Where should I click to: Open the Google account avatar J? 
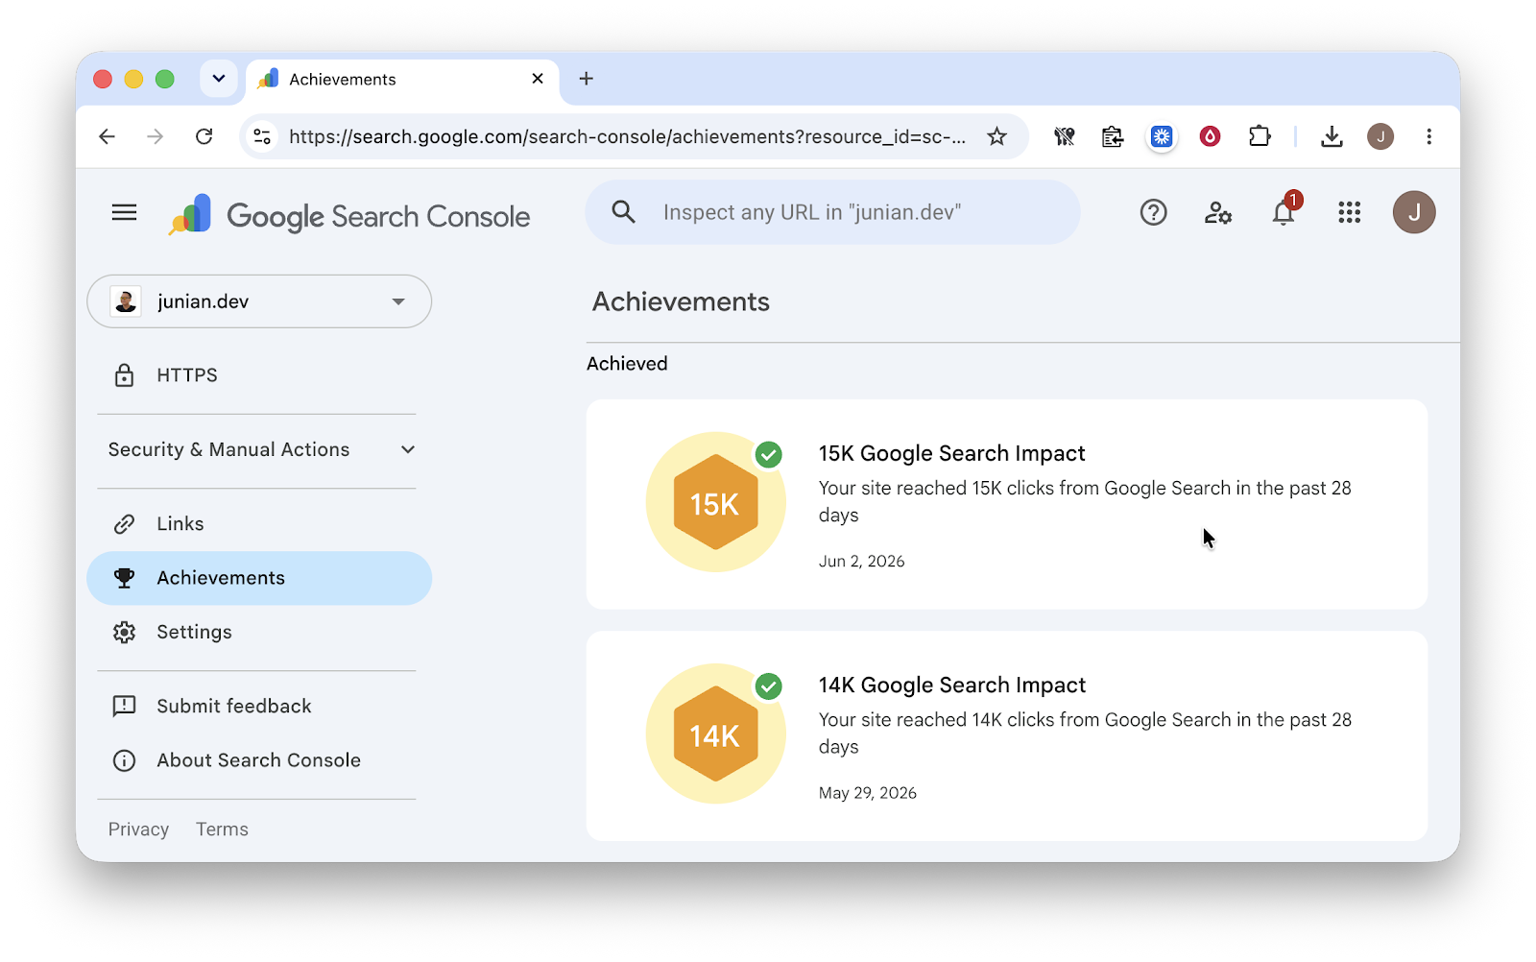click(1414, 212)
